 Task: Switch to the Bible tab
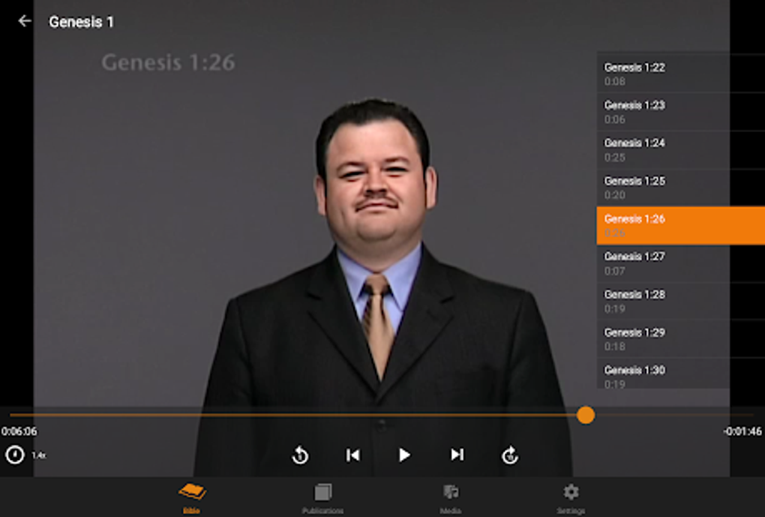pyautogui.click(x=193, y=493)
